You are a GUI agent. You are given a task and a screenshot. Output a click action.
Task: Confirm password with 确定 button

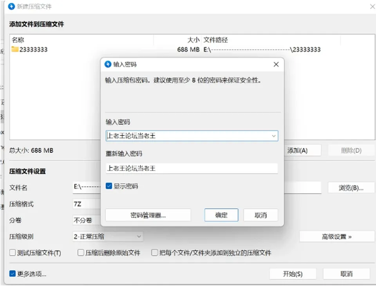pyautogui.click(x=221, y=215)
